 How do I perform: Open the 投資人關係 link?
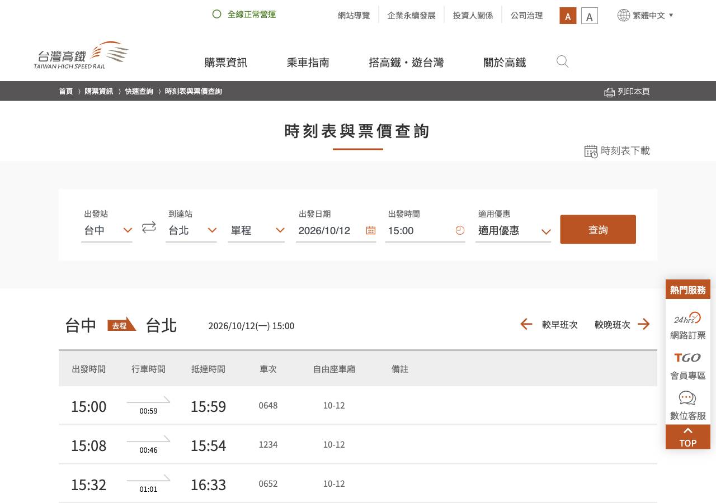pos(473,15)
